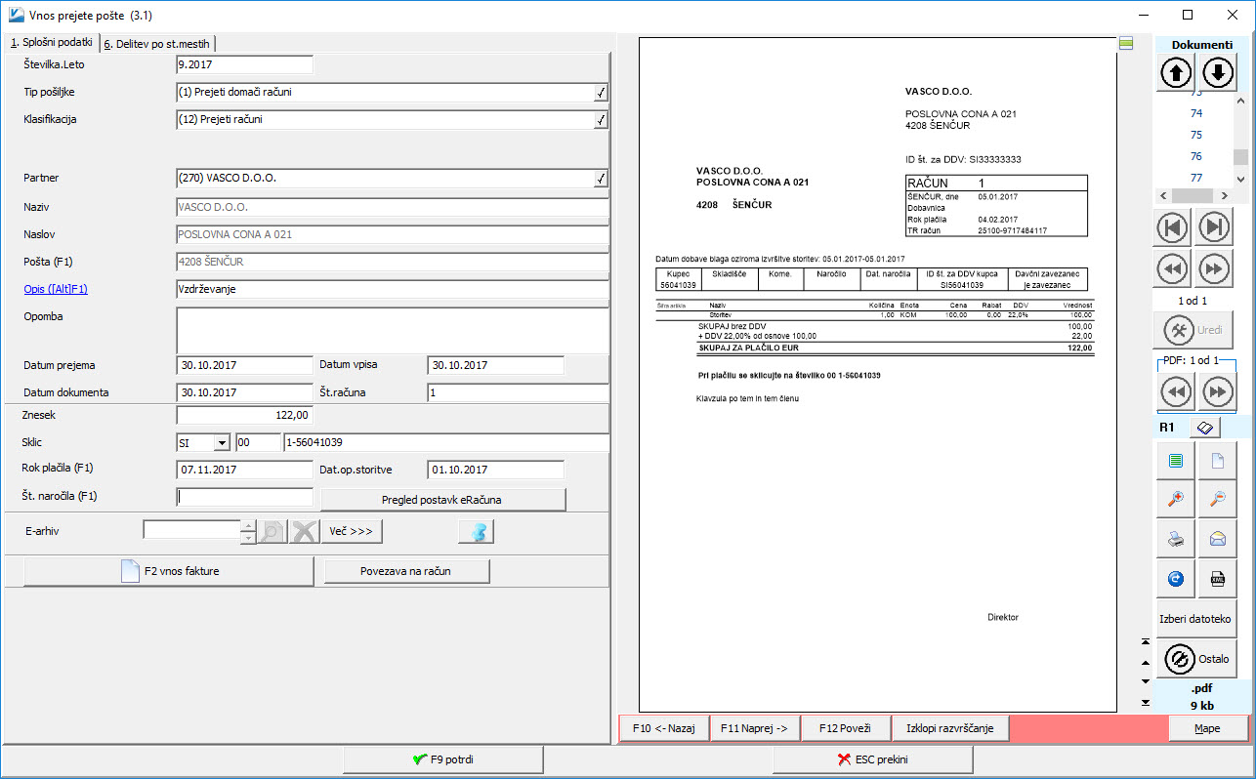Go to previous PDF in PDF group

[1176, 392]
